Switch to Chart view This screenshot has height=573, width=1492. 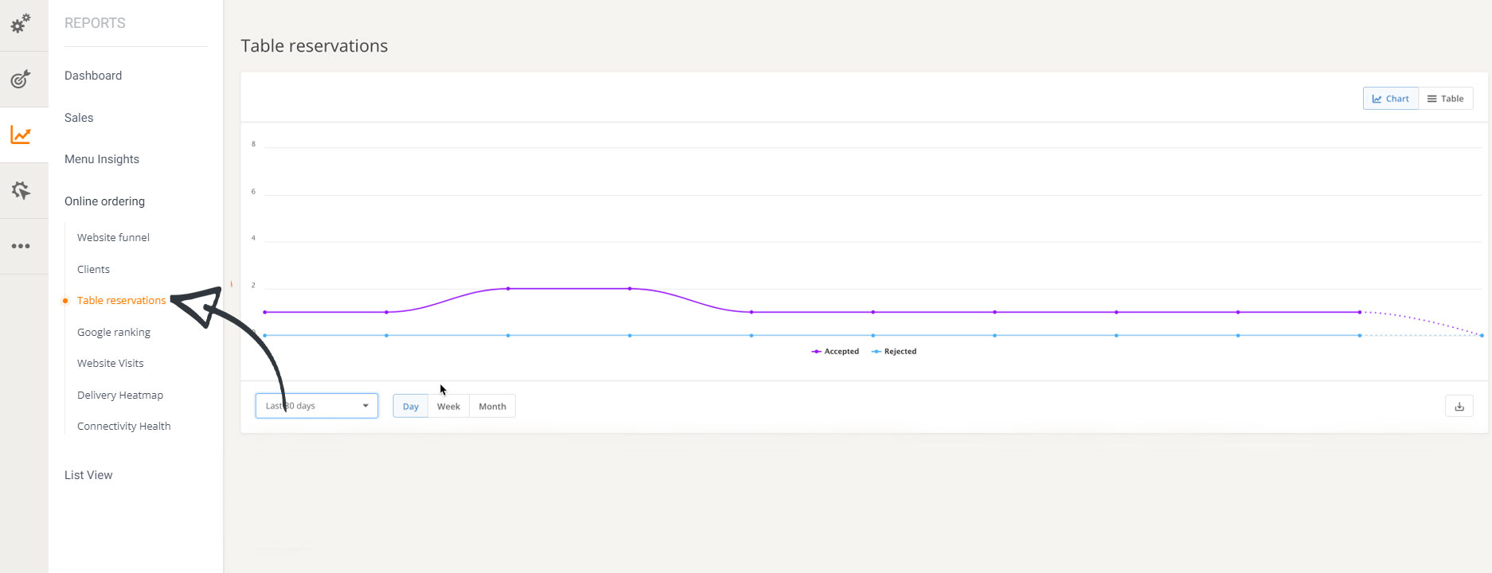pyautogui.click(x=1390, y=99)
